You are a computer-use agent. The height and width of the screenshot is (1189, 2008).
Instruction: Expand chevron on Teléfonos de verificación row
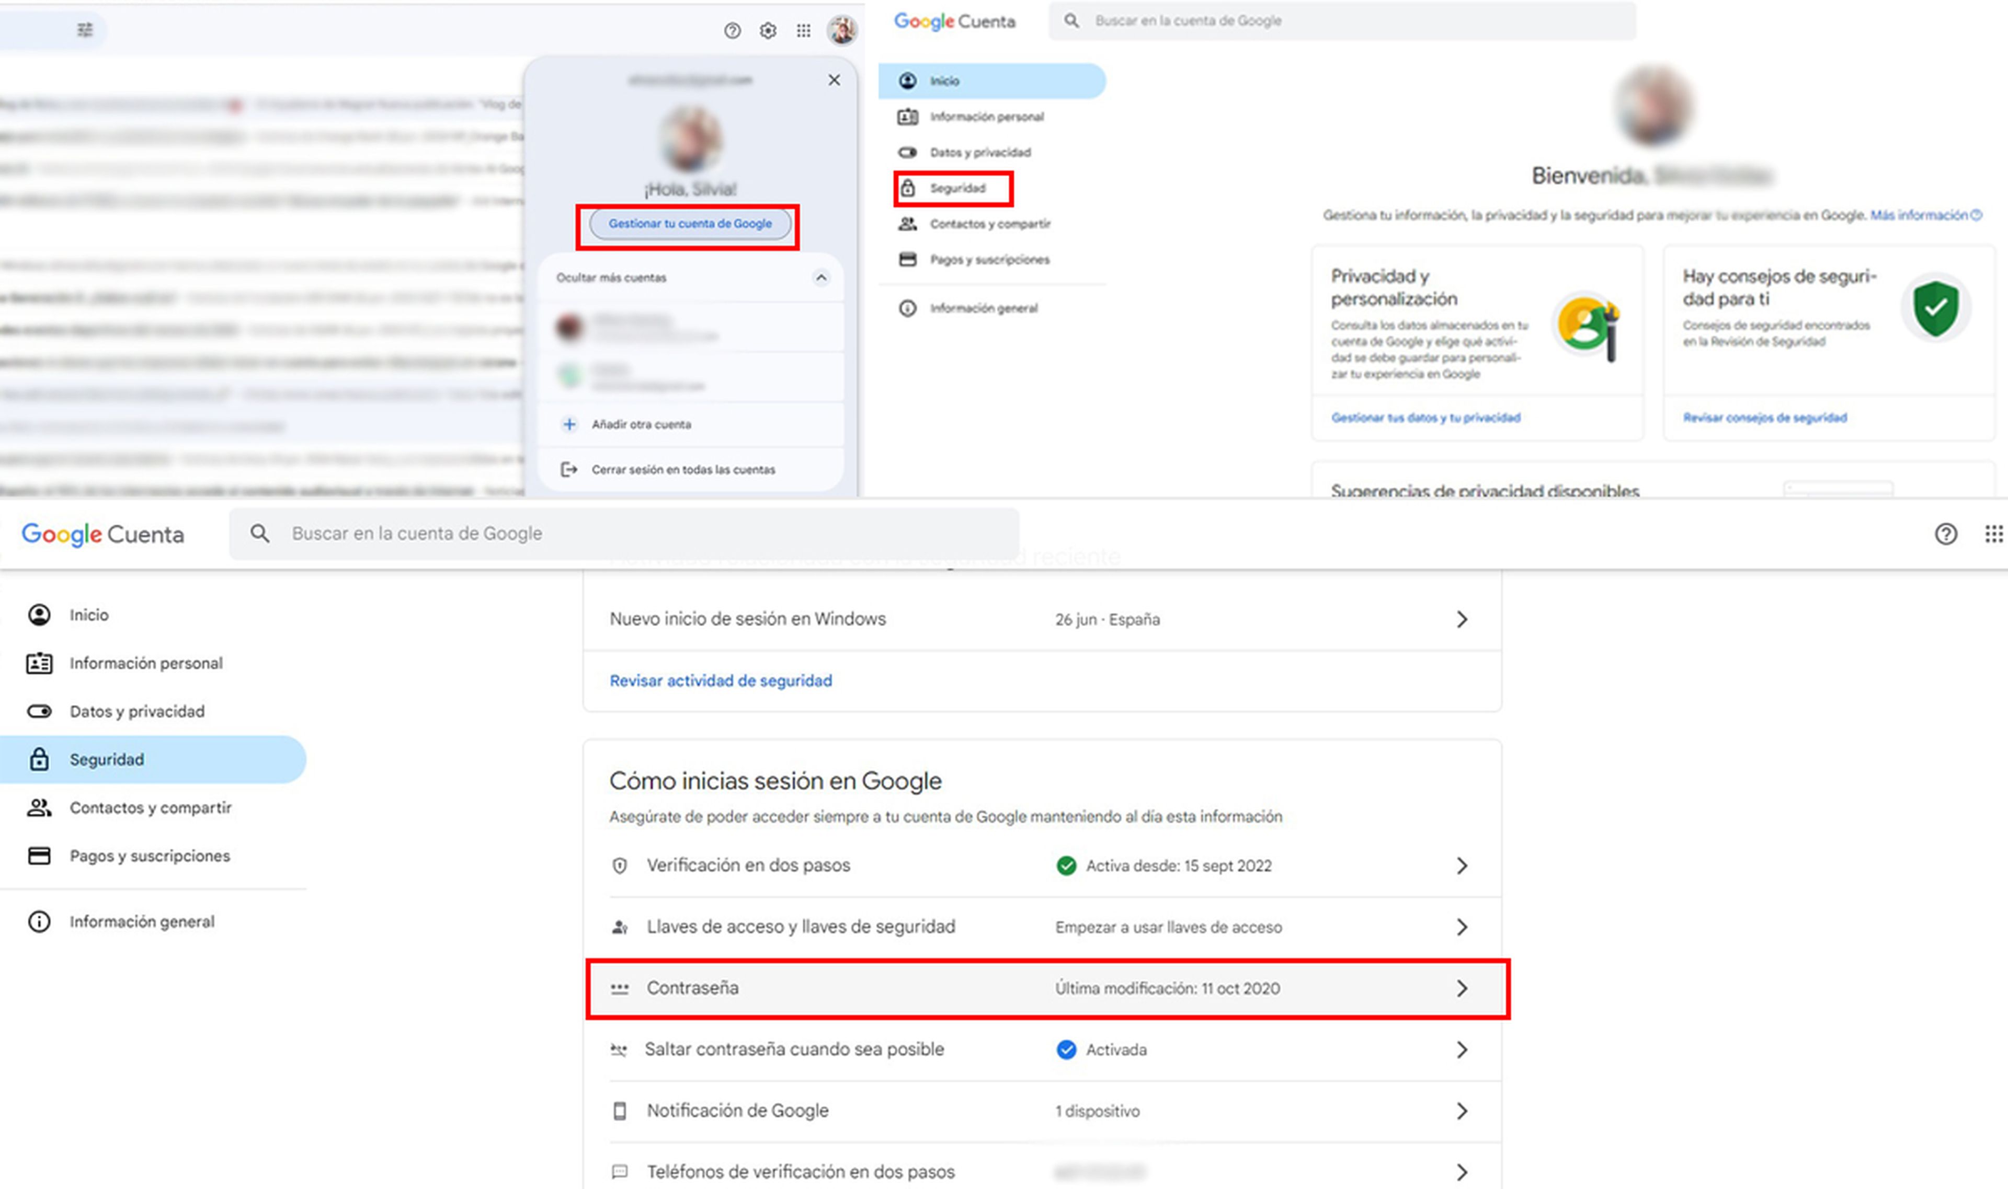pos(1462,1172)
